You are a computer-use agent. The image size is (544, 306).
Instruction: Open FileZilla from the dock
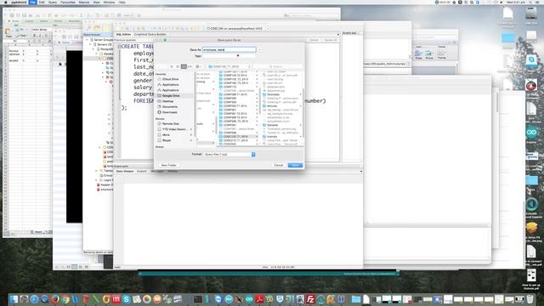click(310, 299)
